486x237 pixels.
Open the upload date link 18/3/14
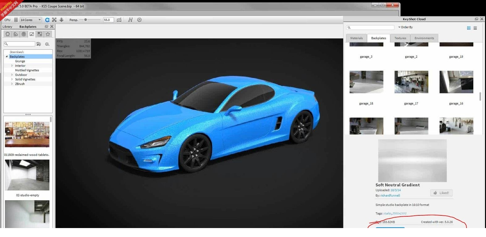click(x=395, y=190)
